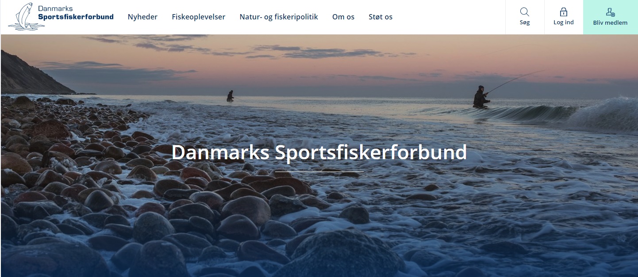Click the angler with bent rod
Image resolution: width=638 pixels, height=277 pixels.
pyautogui.click(x=481, y=97)
